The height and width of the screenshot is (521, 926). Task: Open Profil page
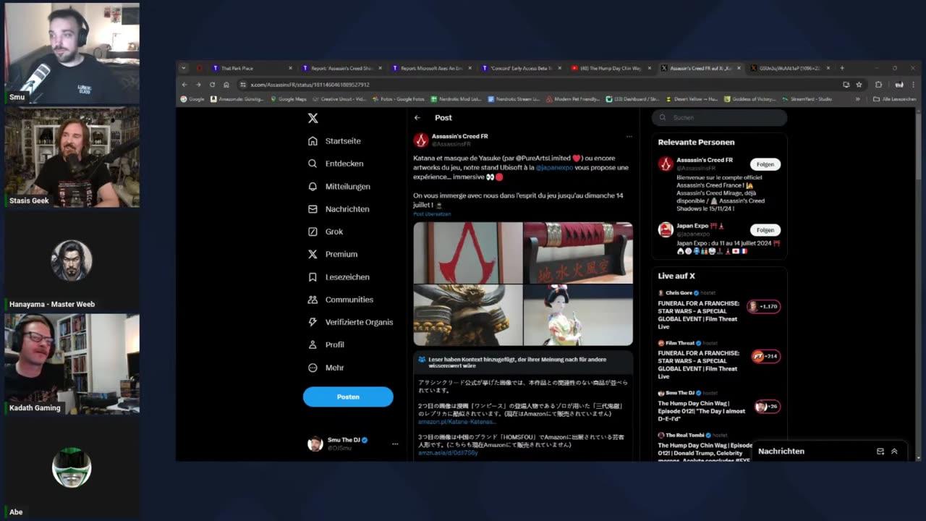pos(326,344)
